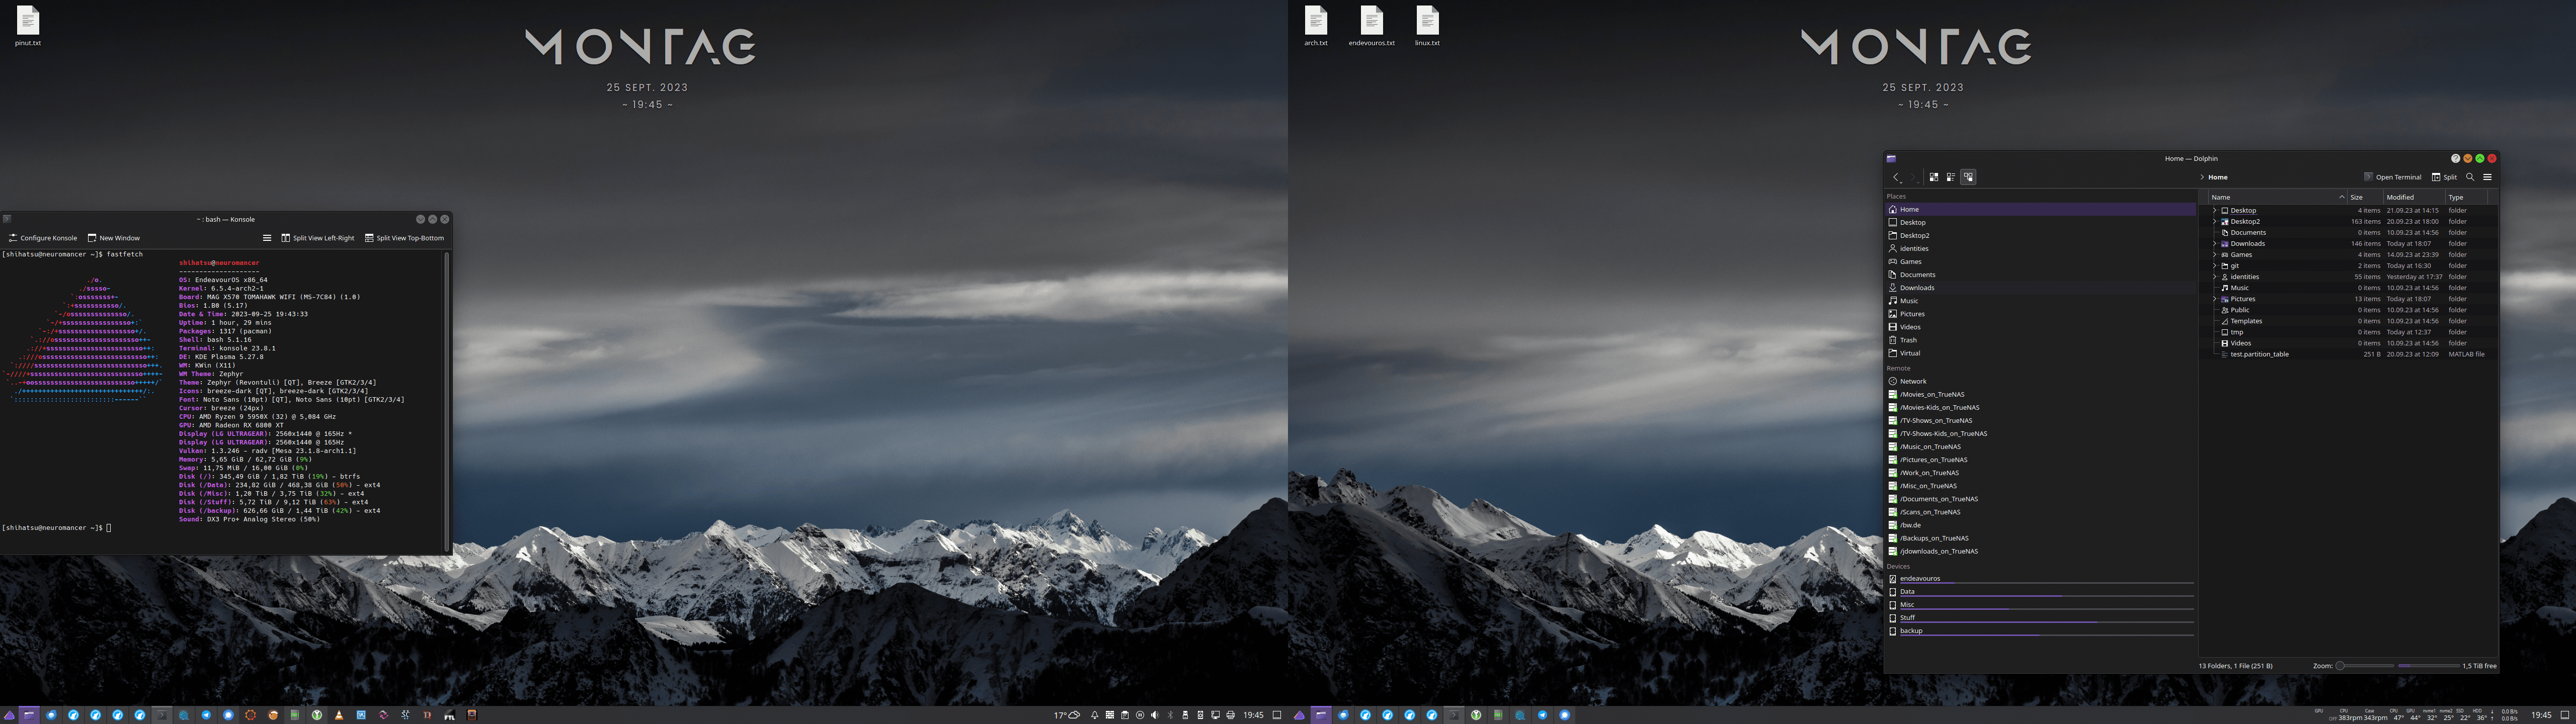Open the Dolphin hamburger menu
The height and width of the screenshot is (724, 2576).
2487,177
